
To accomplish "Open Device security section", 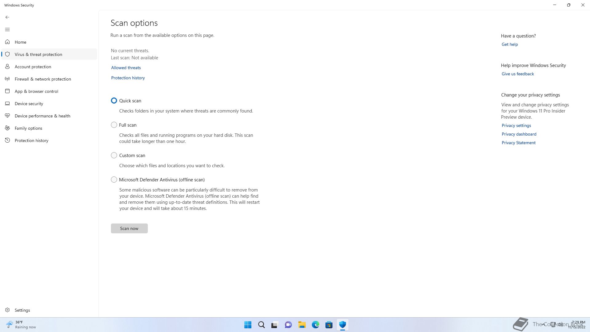I will click(49, 103).
